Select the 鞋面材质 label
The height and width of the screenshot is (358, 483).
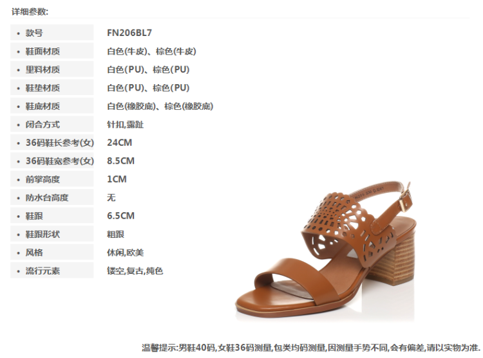pyautogui.click(x=43, y=51)
